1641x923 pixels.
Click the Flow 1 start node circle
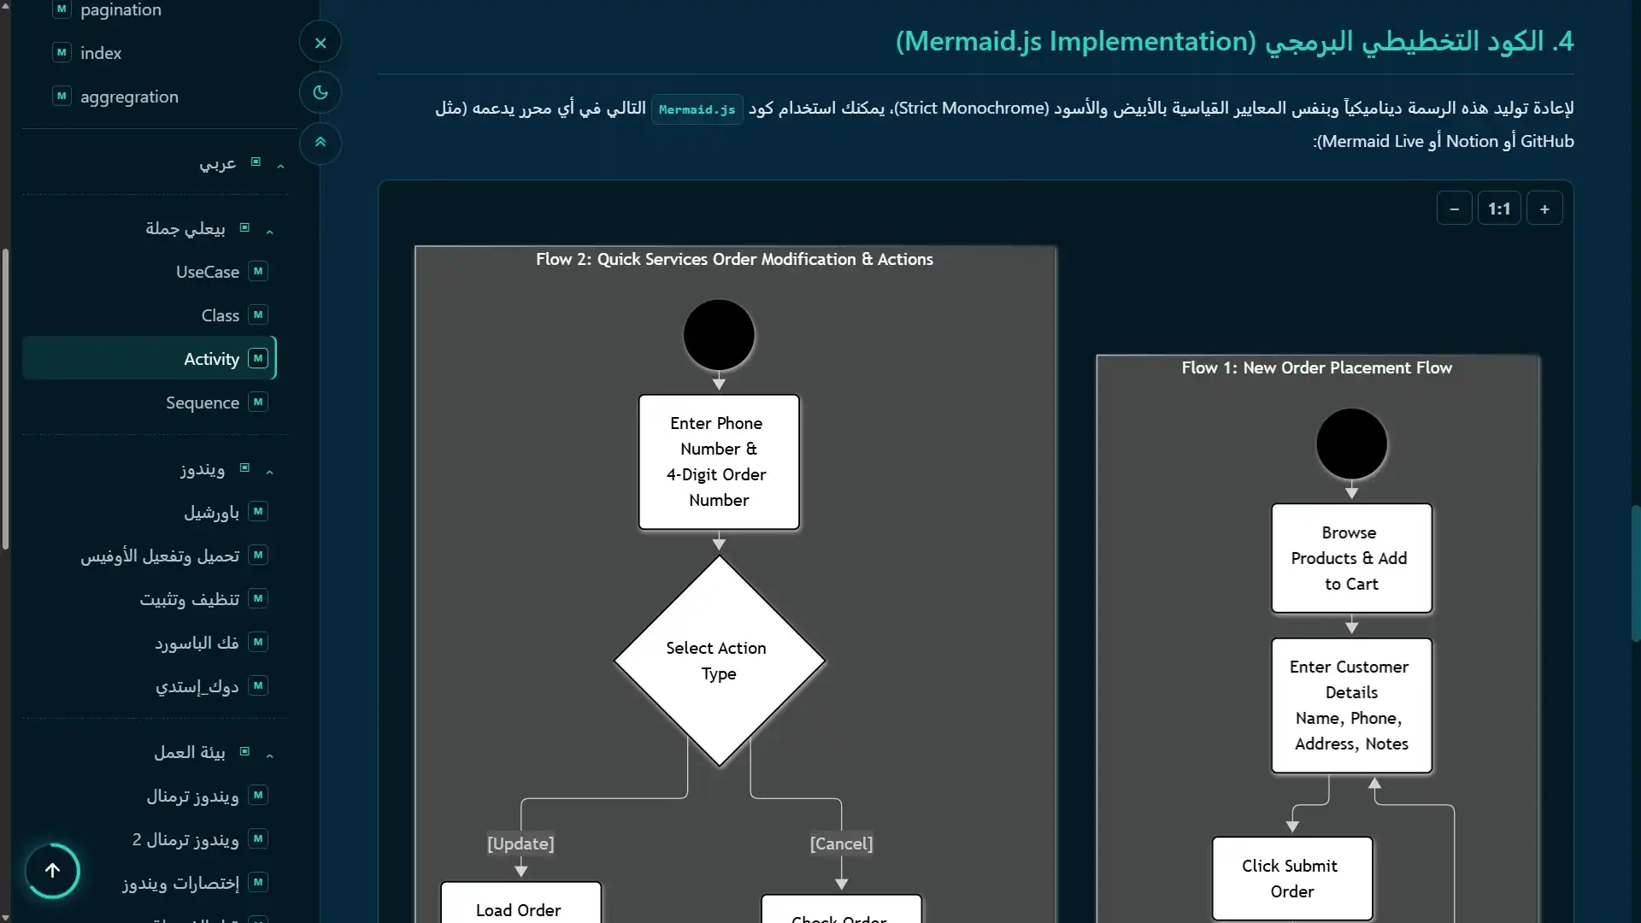click(x=1351, y=444)
